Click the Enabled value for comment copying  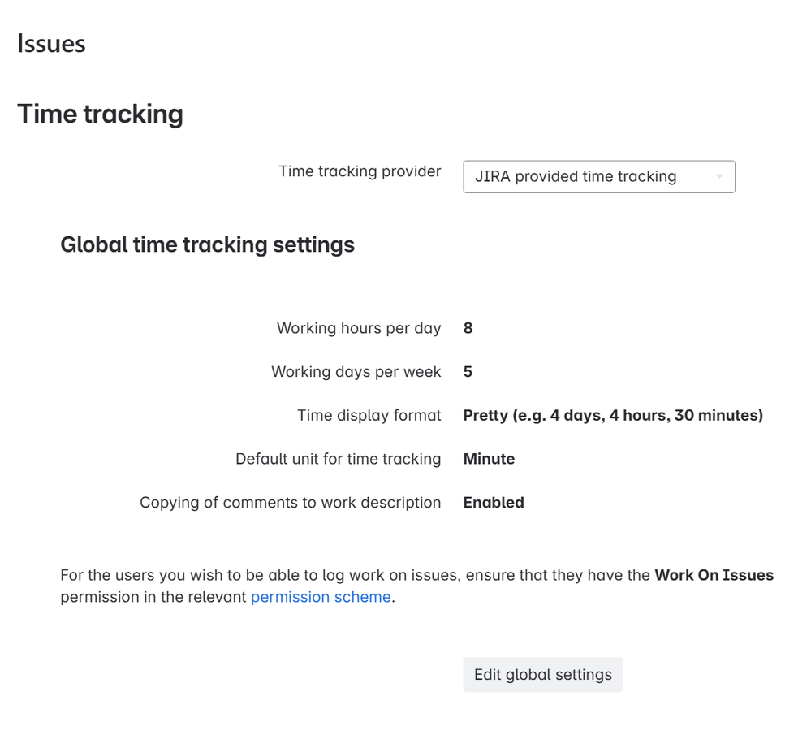[493, 503]
